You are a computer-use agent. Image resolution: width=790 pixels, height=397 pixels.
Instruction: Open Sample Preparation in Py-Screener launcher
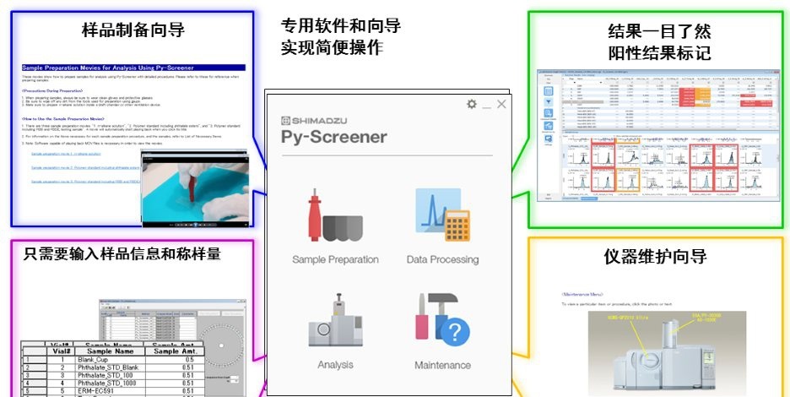point(335,226)
